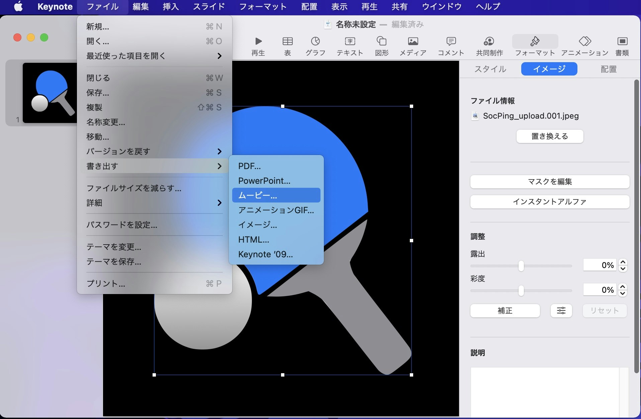Select 名称変更... in File menu

pyautogui.click(x=154, y=122)
